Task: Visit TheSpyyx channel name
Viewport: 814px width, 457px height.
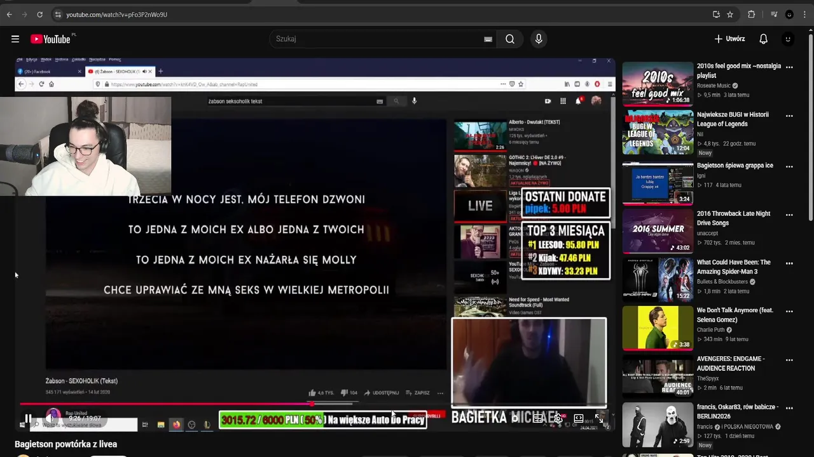Action: pos(708,378)
